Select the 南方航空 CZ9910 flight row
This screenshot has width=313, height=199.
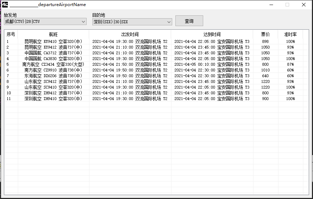[53, 70]
